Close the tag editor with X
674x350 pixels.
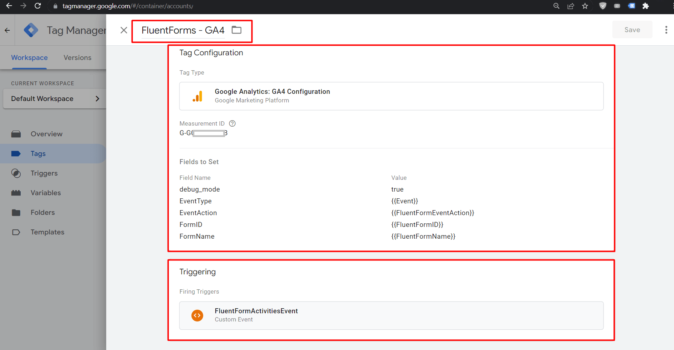(x=124, y=30)
